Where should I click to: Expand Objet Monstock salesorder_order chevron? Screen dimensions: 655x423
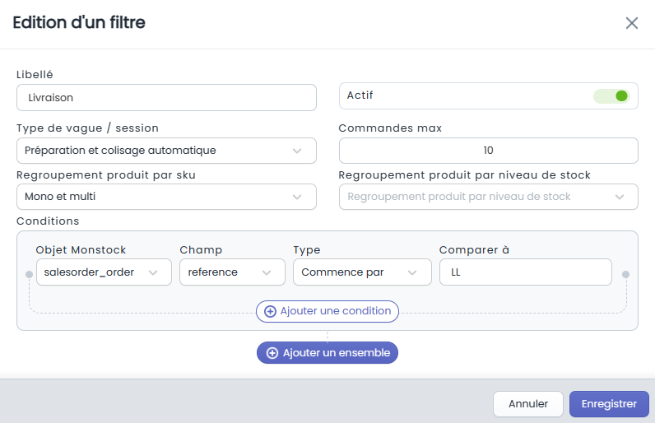(x=153, y=272)
